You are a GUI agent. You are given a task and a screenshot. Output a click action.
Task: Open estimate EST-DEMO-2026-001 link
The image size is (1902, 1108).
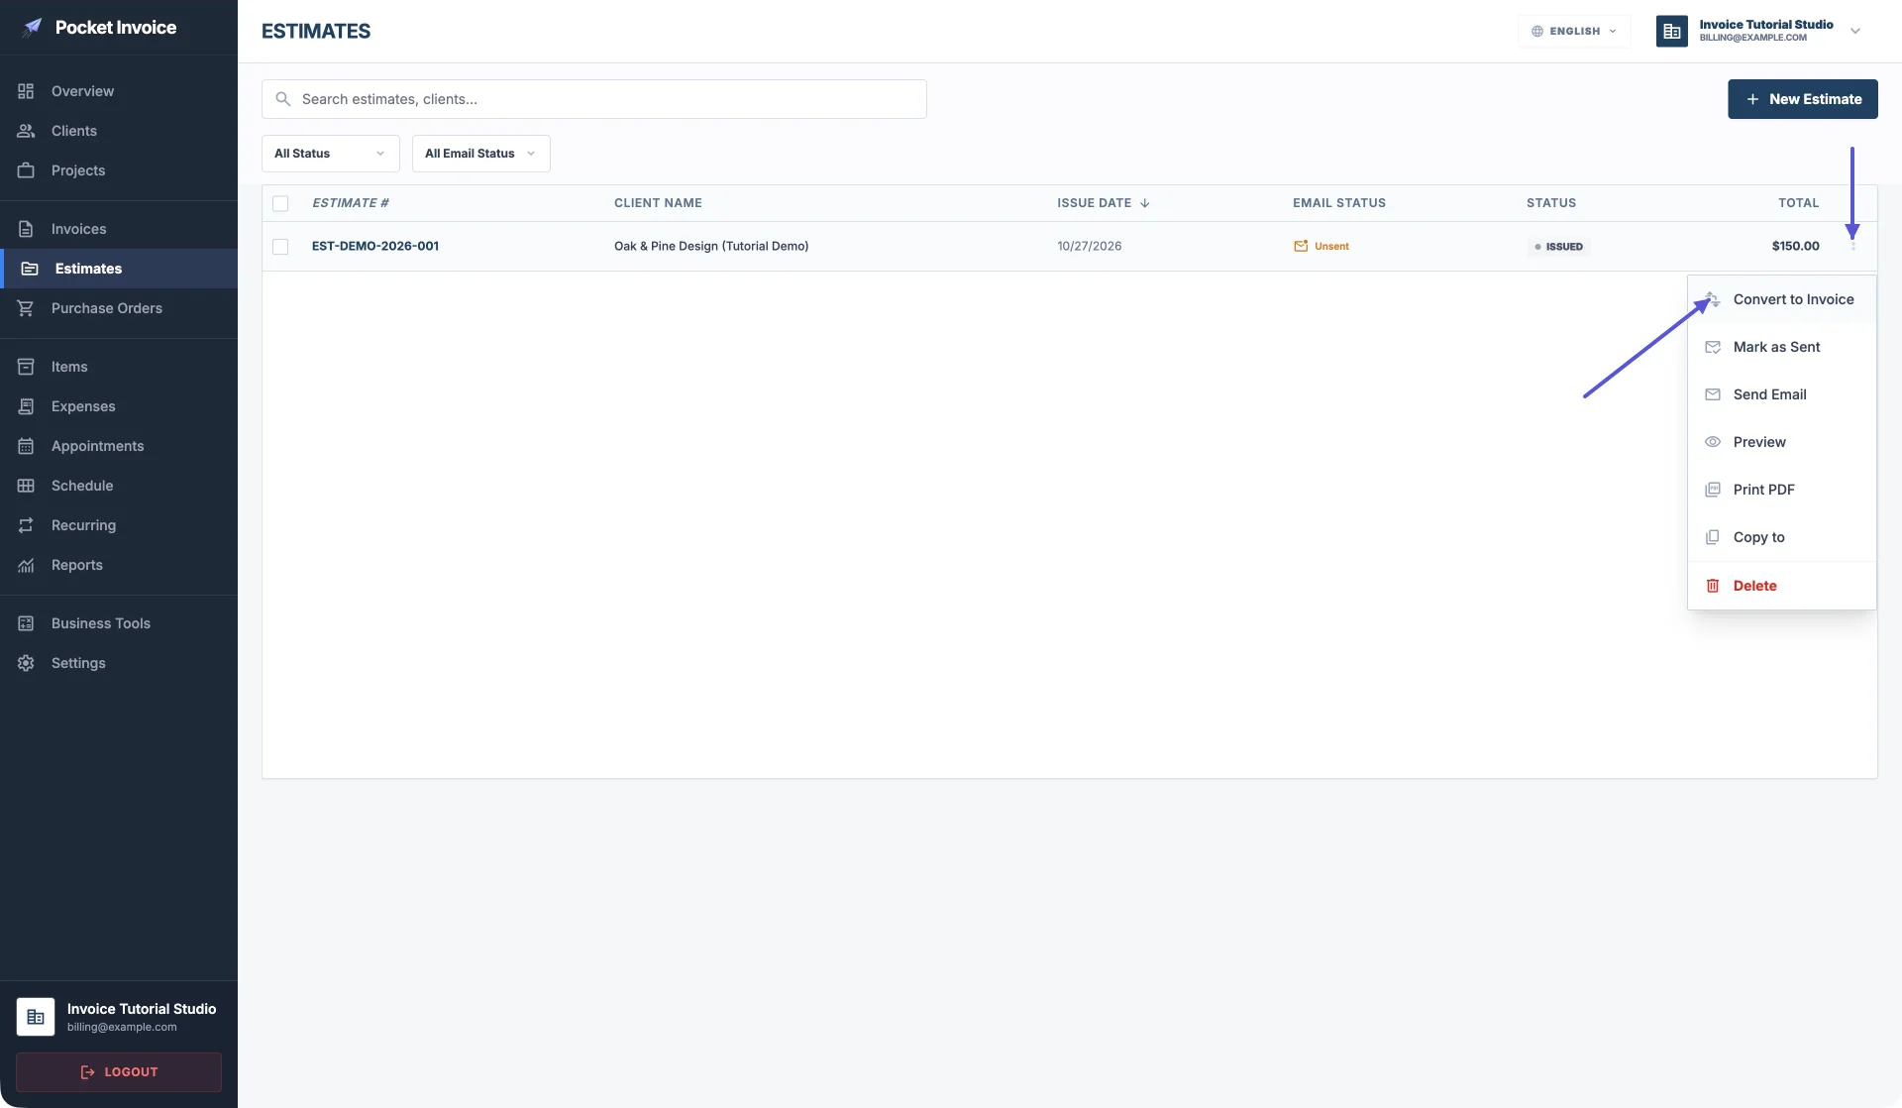tap(375, 246)
